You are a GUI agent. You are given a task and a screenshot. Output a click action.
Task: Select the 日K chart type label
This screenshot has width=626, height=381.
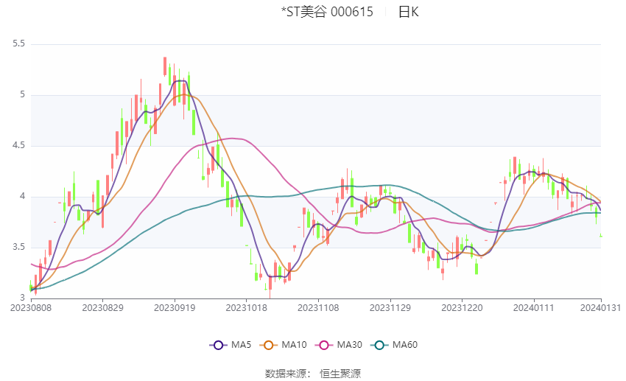(x=409, y=12)
